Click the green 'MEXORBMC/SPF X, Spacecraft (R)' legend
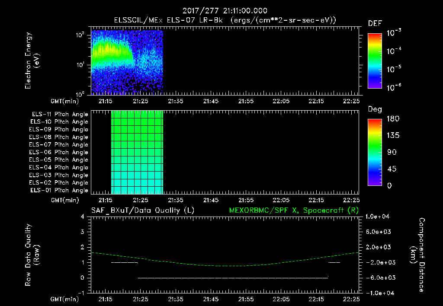 coord(294,210)
